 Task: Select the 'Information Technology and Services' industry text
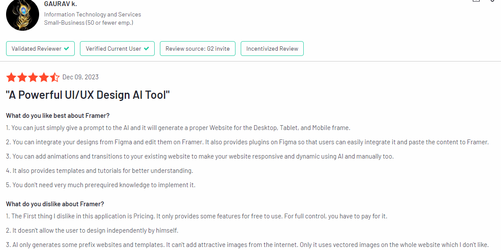click(93, 14)
